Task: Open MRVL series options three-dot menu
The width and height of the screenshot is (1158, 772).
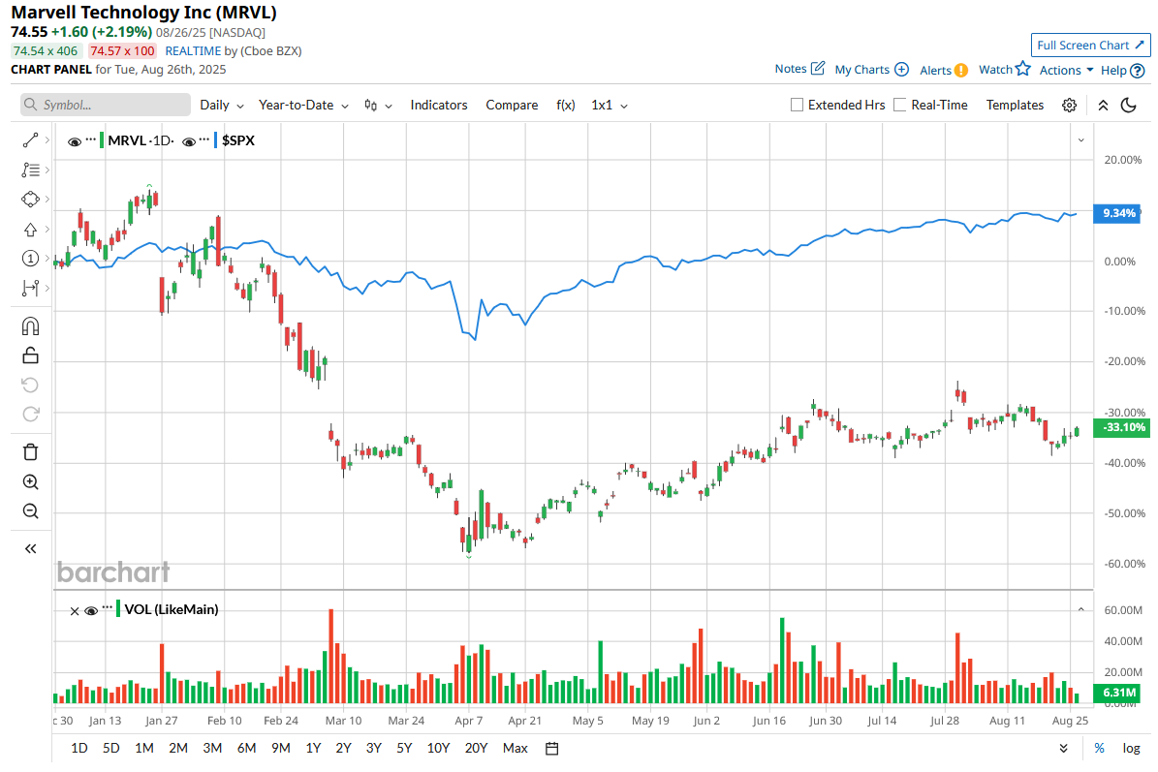Action: pos(91,139)
